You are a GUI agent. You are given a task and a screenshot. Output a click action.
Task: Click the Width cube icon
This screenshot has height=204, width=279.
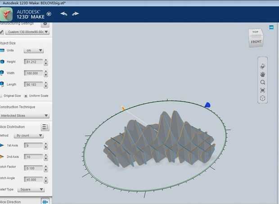pos(2,73)
